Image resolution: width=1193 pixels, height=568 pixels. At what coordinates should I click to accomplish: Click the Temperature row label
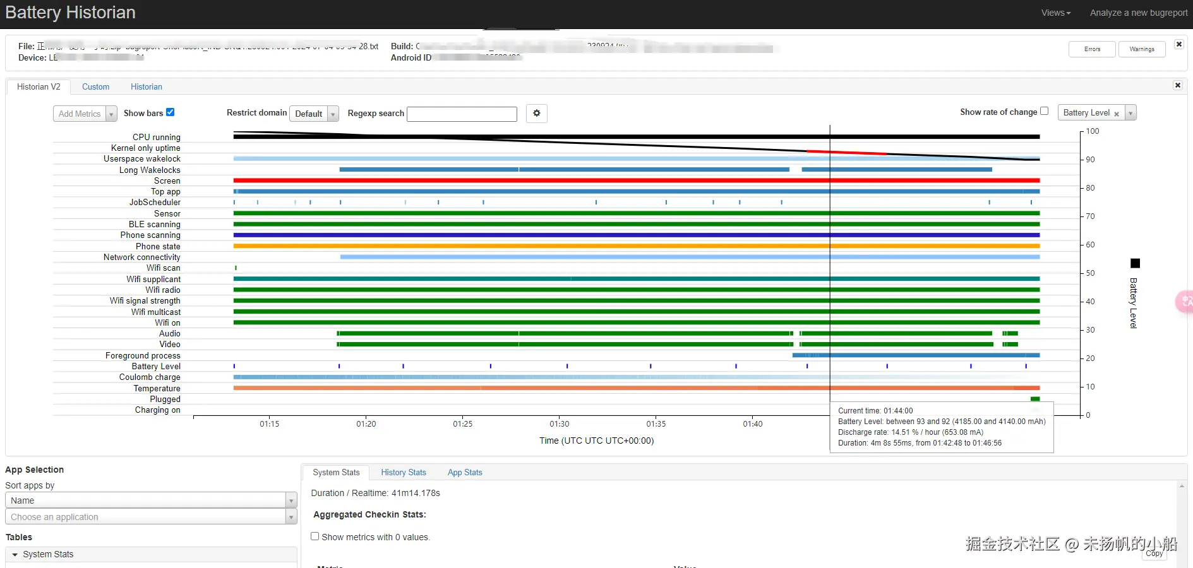pyautogui.click(x=157, y=388)
